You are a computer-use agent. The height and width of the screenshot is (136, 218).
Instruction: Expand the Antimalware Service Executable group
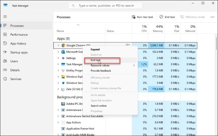pos(58,116)
